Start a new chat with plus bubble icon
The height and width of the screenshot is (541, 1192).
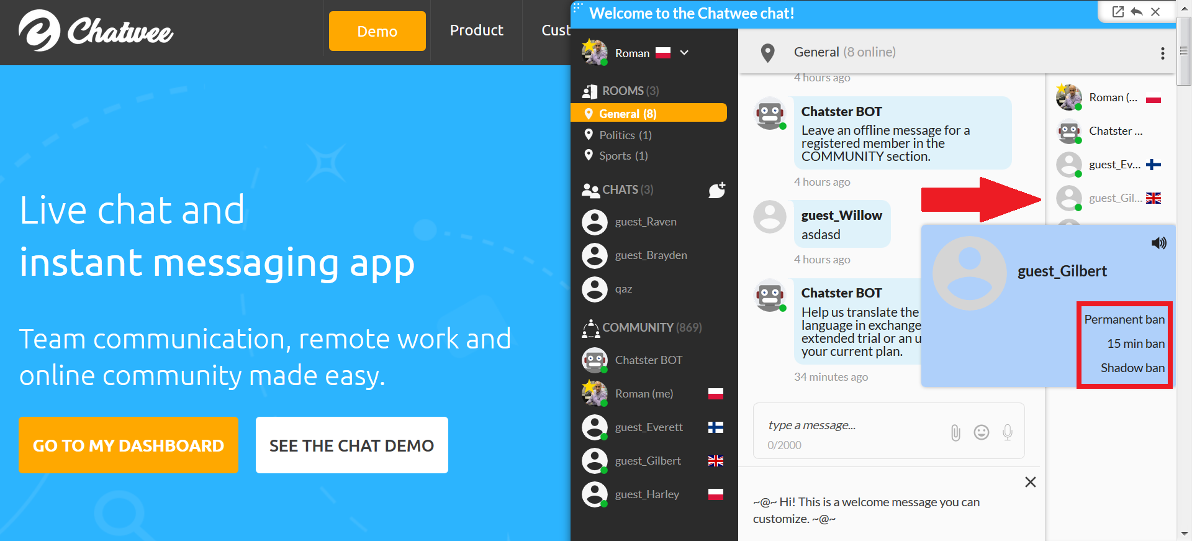tap(717, 189)
